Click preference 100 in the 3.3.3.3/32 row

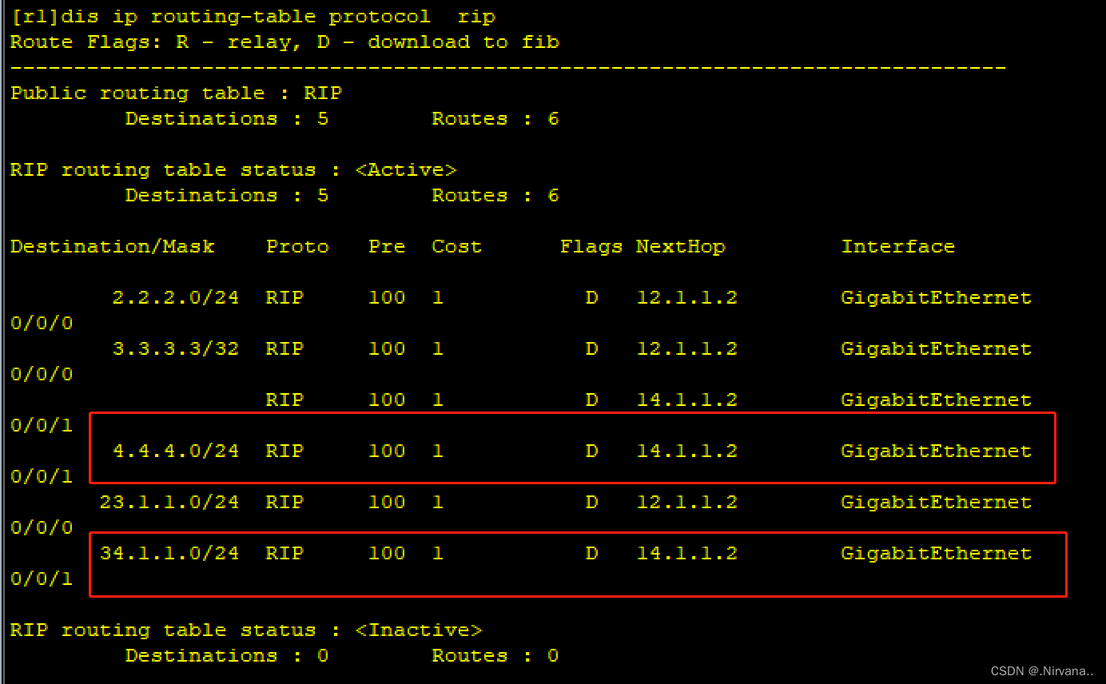coord(387,349)
